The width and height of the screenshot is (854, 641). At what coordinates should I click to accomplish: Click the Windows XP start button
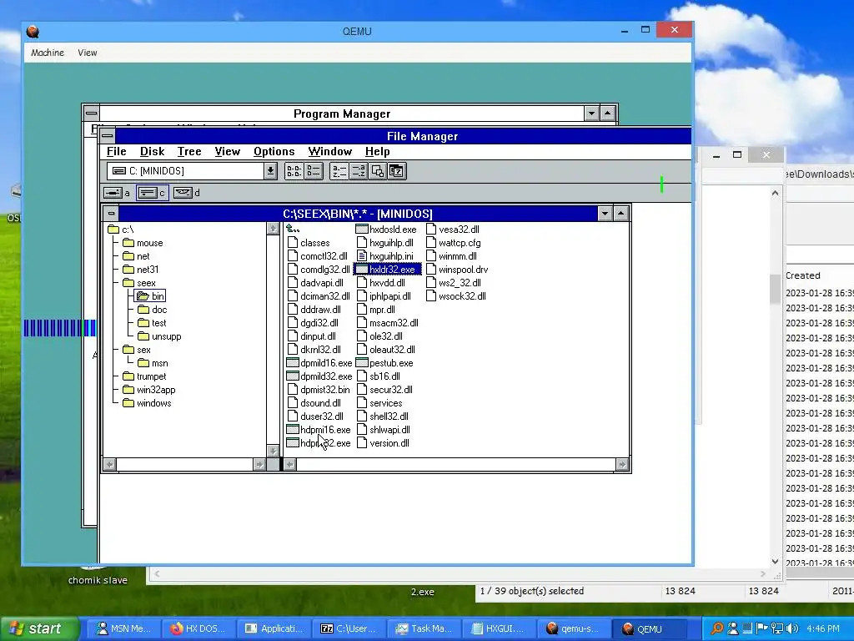[x=38, y=628]
